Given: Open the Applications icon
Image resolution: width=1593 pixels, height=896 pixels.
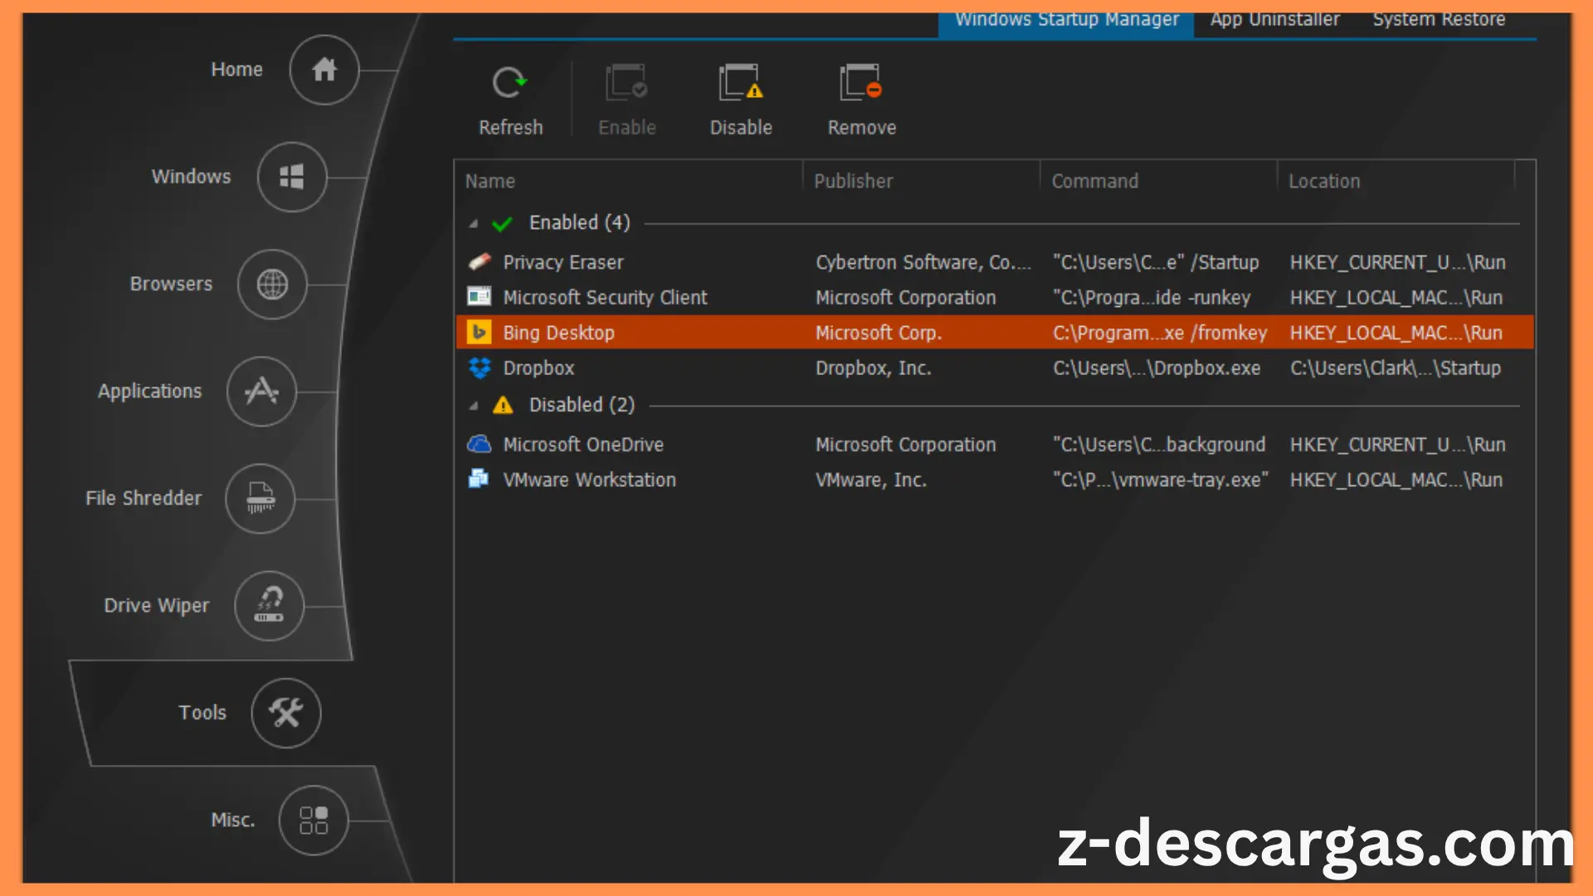Looking at the screenshot, I should pyautogui.click(x=261, y=391).
